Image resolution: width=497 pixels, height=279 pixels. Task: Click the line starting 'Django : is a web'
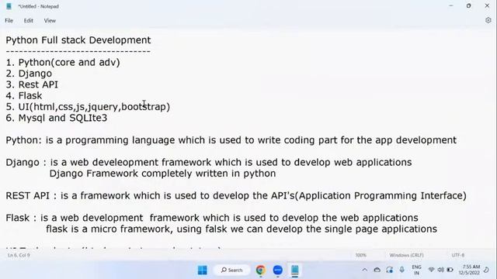(x=209, y=162)
